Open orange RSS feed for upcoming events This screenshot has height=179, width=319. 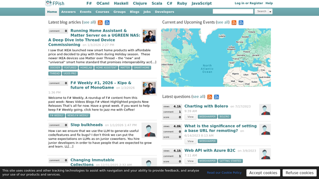tap(234, 22)
